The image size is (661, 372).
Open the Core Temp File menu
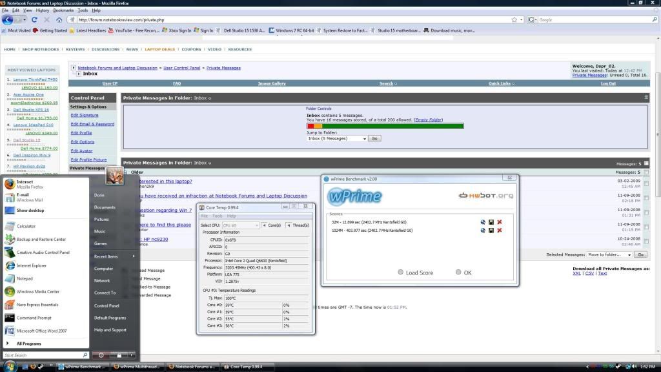point(205,216)
